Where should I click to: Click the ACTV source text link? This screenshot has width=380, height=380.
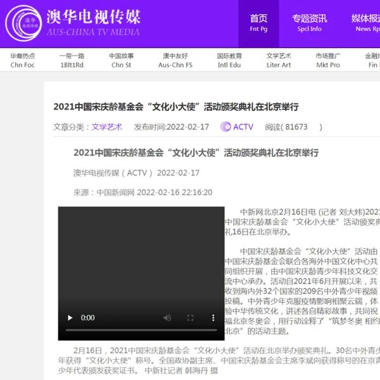(243, 127)
